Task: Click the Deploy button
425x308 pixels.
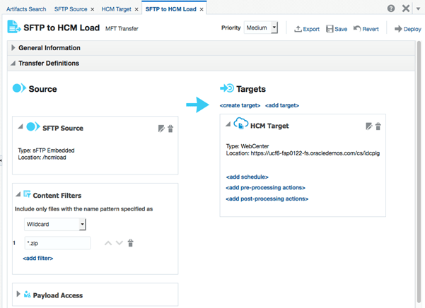Action: point(407,29)
